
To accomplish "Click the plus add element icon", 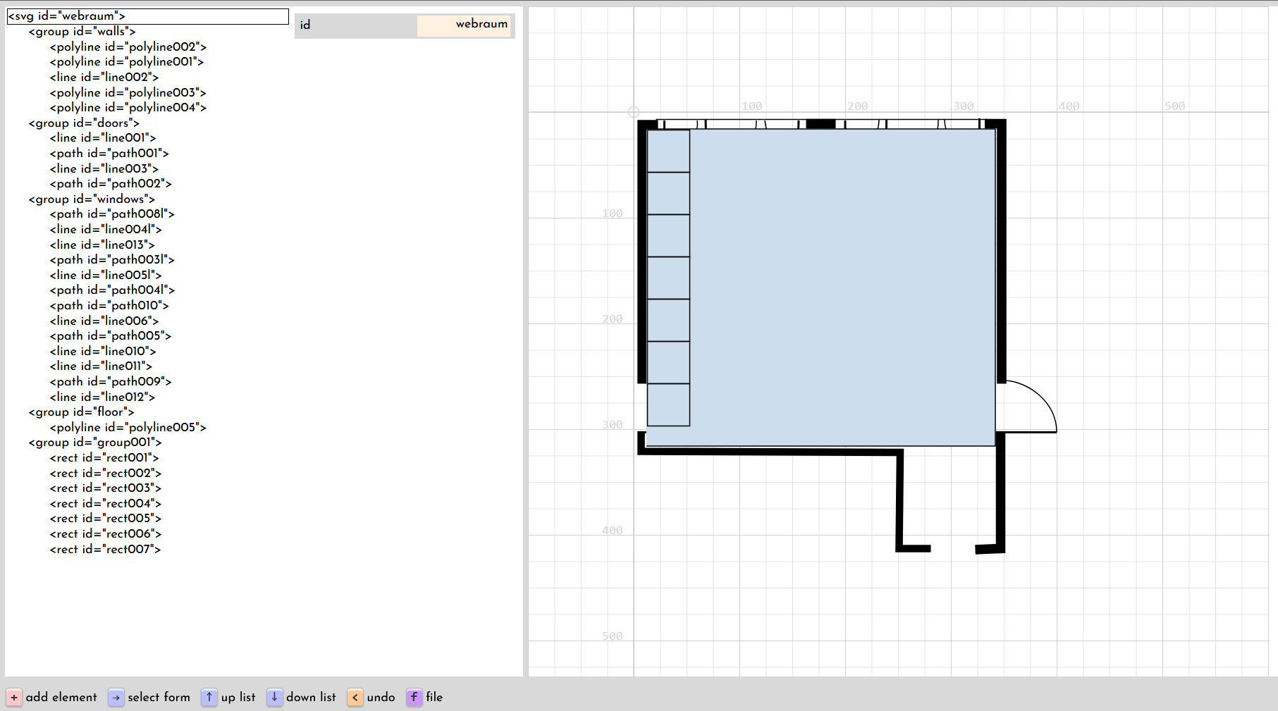I will pyautogui.click(x=14, y=697).
